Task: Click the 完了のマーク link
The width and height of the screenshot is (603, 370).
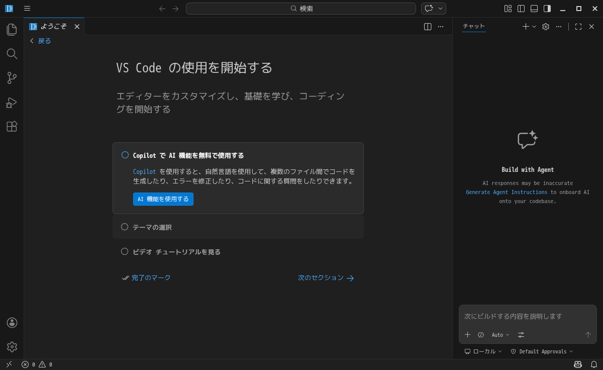Action: (x=146, y=277)
